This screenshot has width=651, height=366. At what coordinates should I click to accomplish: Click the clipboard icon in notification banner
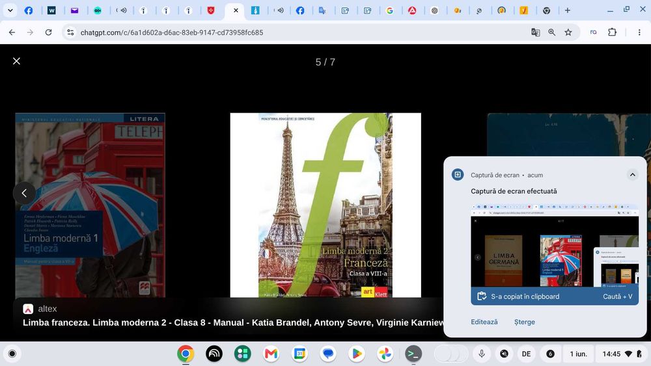click(482, 296)
